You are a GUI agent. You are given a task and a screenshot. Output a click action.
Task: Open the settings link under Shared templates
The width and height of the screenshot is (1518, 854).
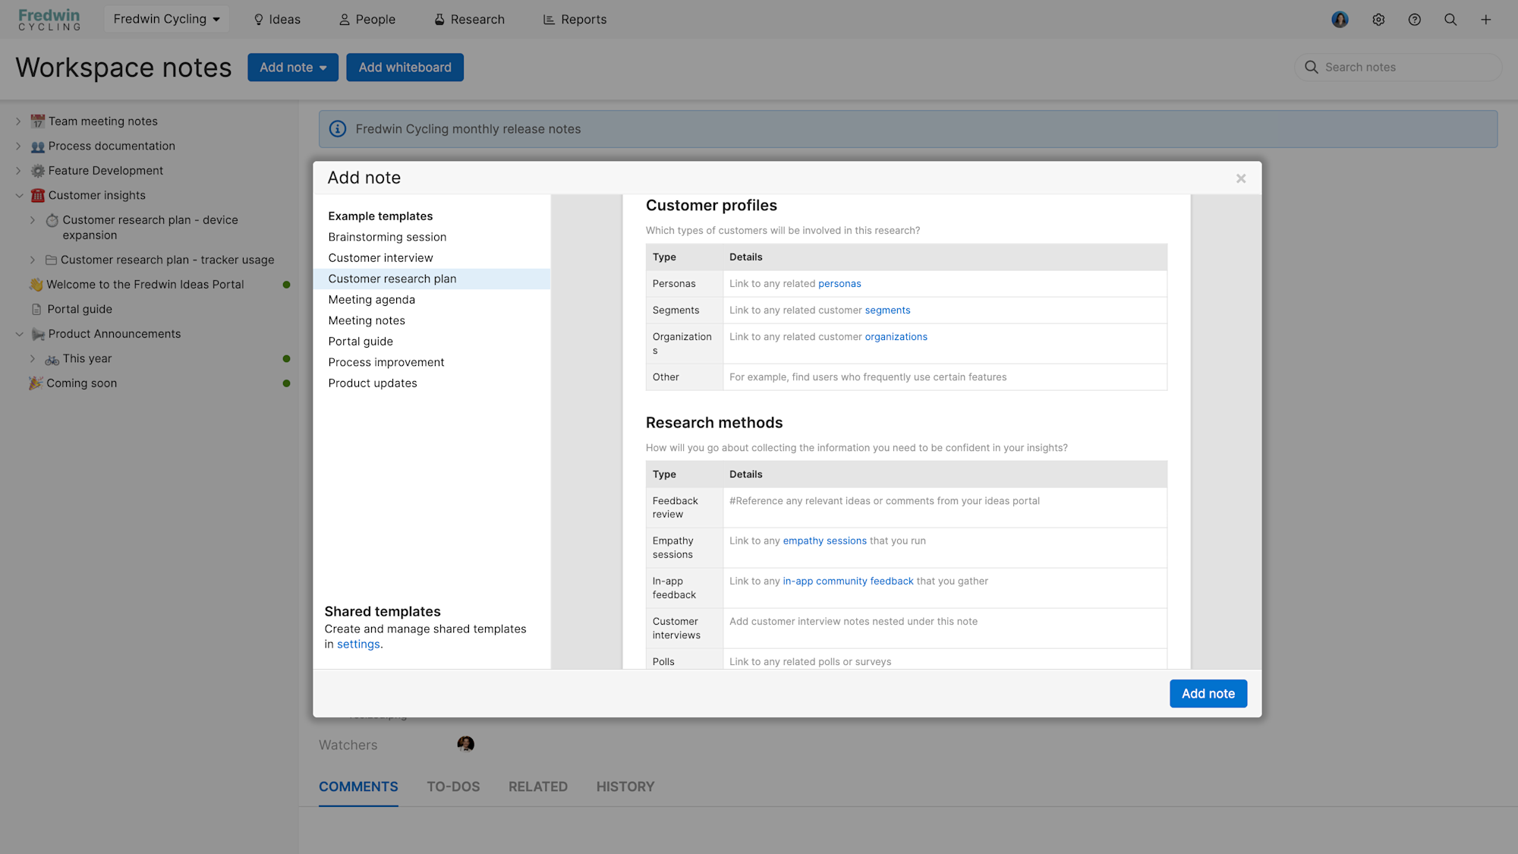pos(358,644)
